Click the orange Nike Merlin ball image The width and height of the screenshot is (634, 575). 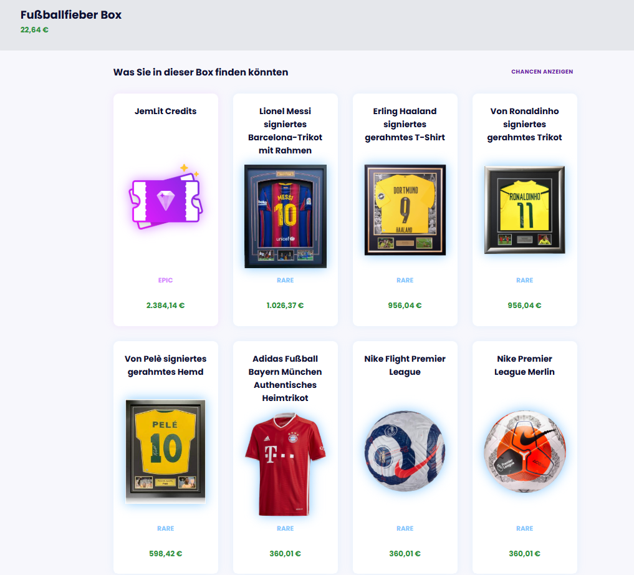click(x=524, y=452)
